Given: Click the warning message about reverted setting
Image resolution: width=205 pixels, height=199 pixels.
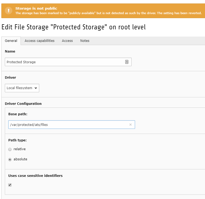Looking at the screenshot, I should pos(108,13).
